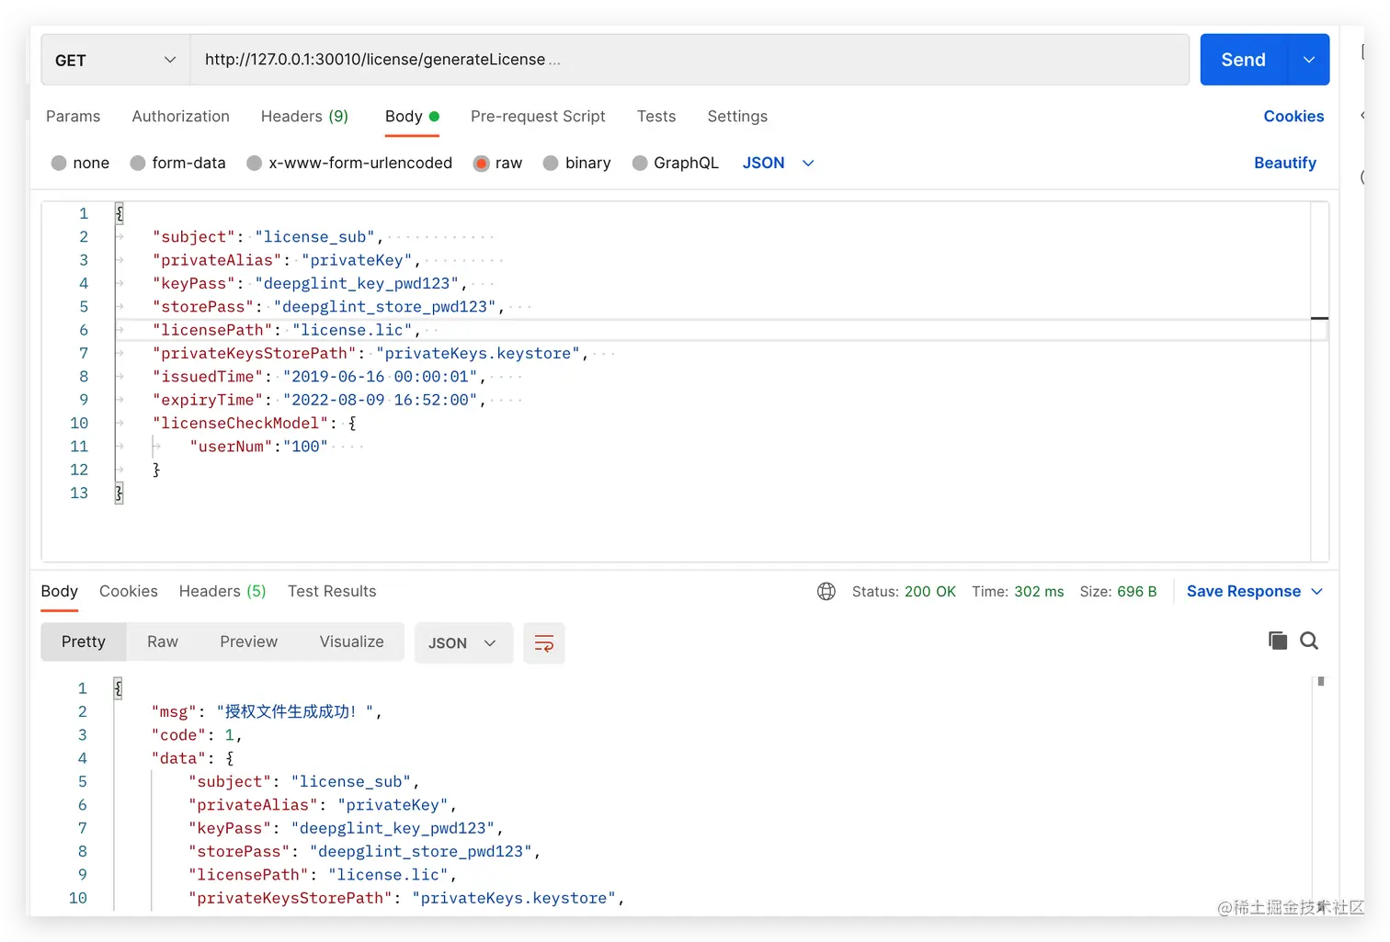Click the "subject" key in request body
This screenshot has height=942, width=1390.
tap(194, 237)
